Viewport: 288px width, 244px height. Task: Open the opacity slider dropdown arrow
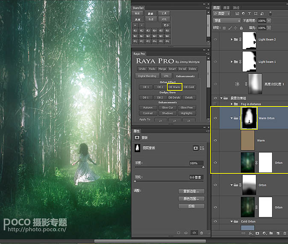269,21
